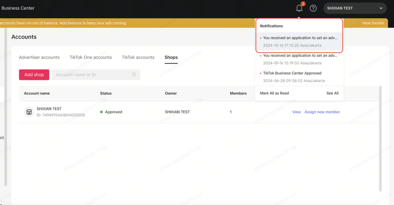The height and width of the screenshot is (205, 394).
Task: Open the 15:19:55 application notification
Action: pyautogui.click(x=299, y=59)
